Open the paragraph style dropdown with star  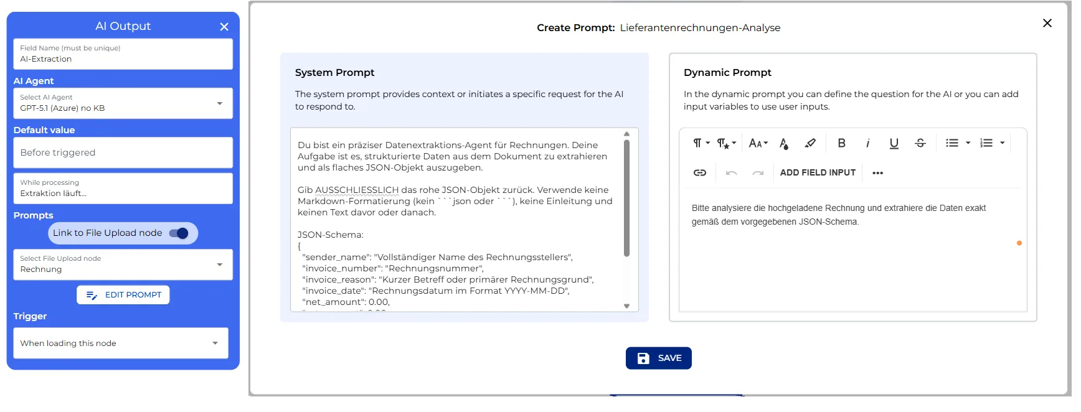pyautogui.click(x=726, y=143)
